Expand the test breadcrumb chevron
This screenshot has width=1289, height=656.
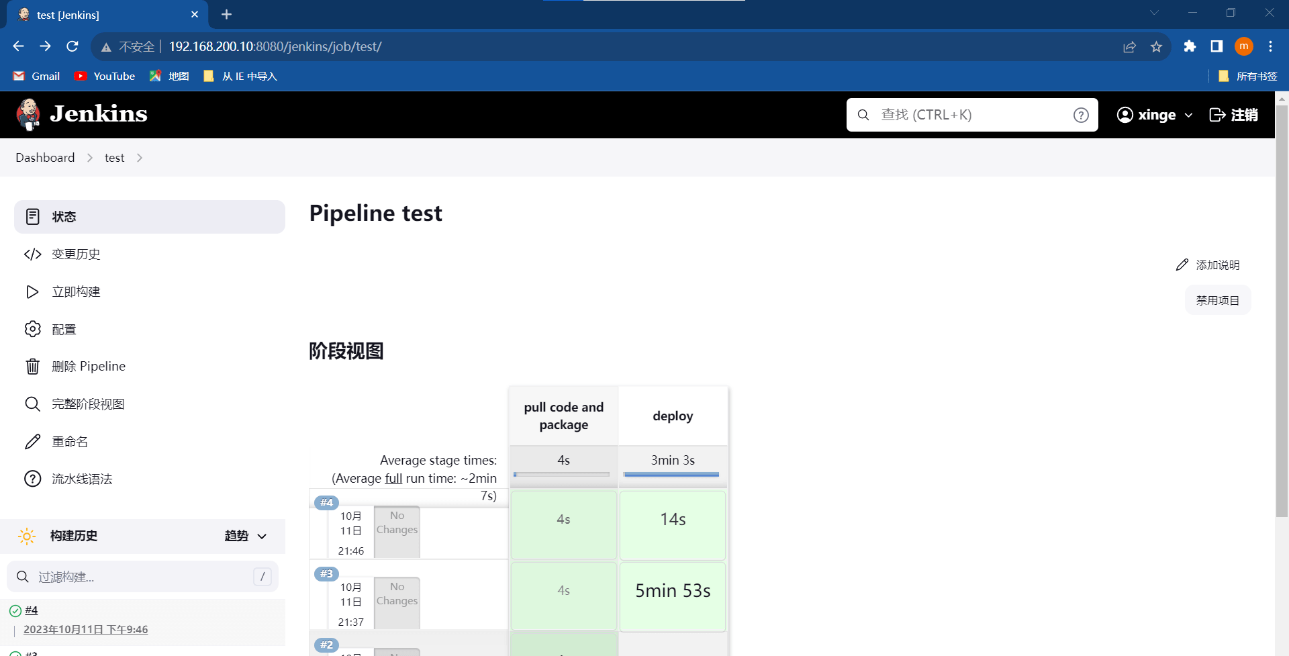pyautogui.click(x=140, y=158)
